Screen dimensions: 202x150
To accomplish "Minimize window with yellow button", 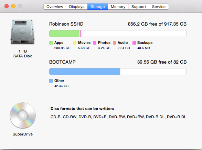I will click(13, 6).
